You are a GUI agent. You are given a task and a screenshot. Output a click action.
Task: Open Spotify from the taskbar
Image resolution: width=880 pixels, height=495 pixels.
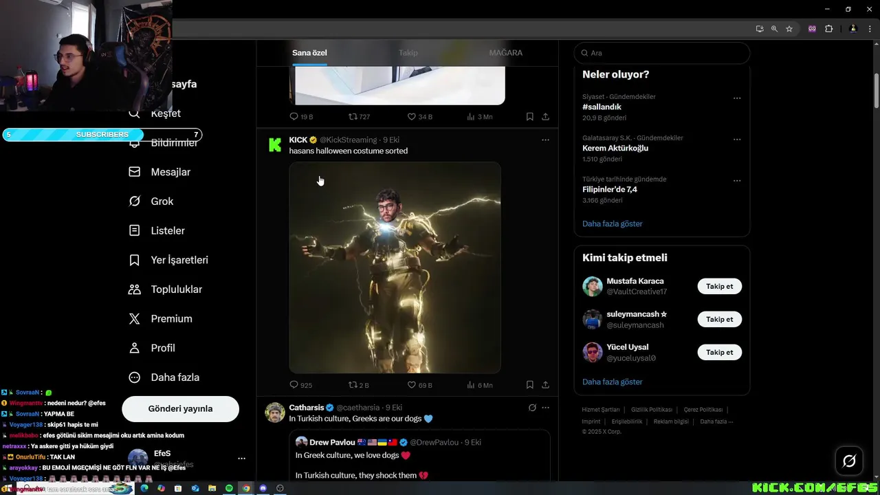pyautogui.click(x=229, y=488)
